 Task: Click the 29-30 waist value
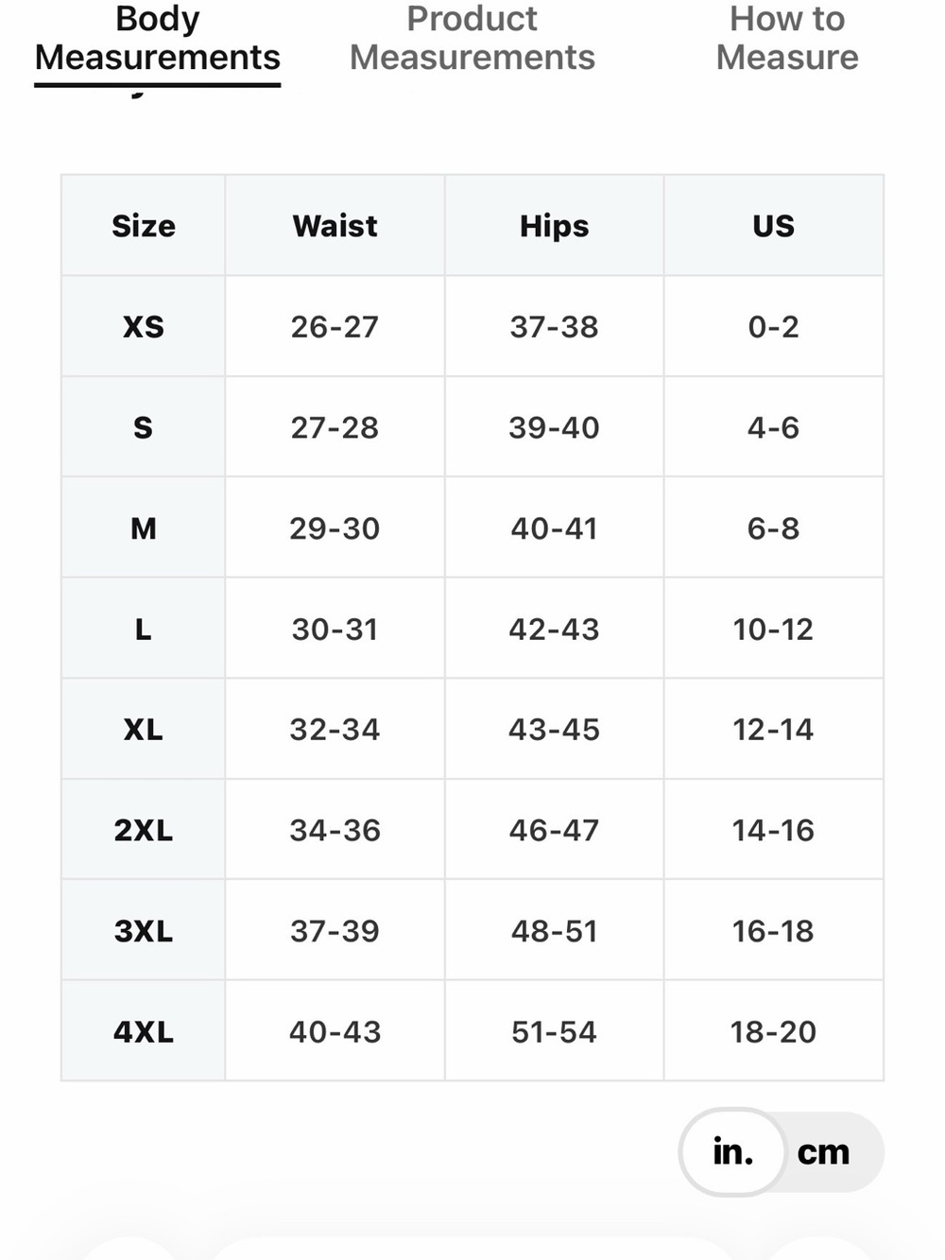coord(335,528)
